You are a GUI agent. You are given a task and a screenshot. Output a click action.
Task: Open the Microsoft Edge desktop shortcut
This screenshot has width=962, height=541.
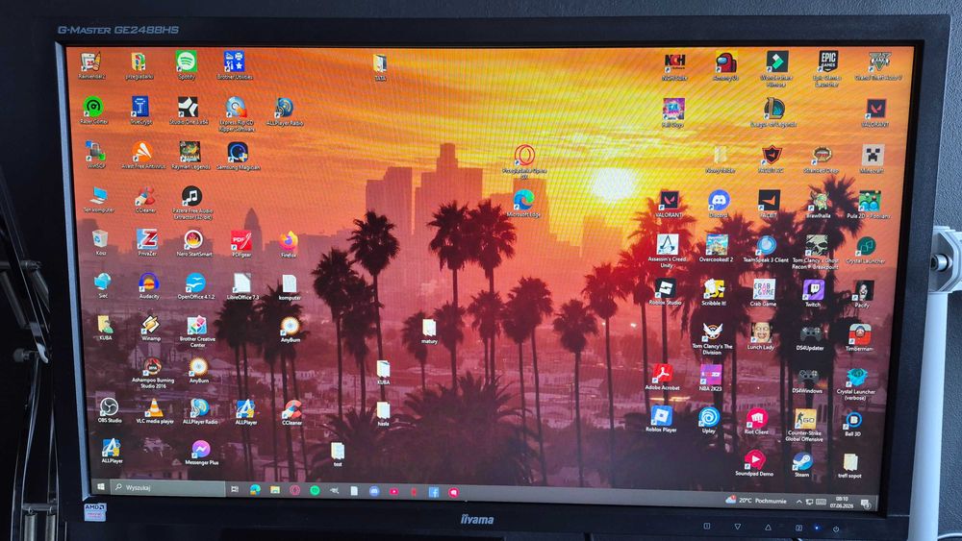click(x=523, y=204)
